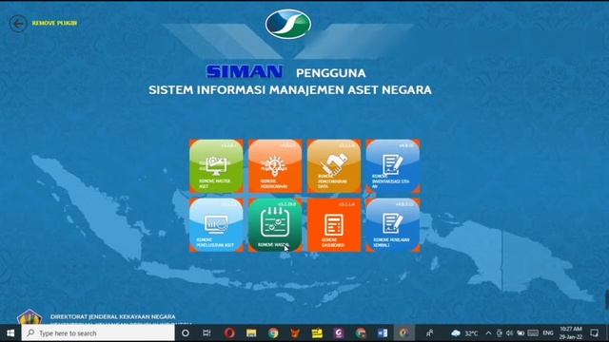Click the taskbar search box
Viewport: 609px width, 342px height.
point(98,333)
